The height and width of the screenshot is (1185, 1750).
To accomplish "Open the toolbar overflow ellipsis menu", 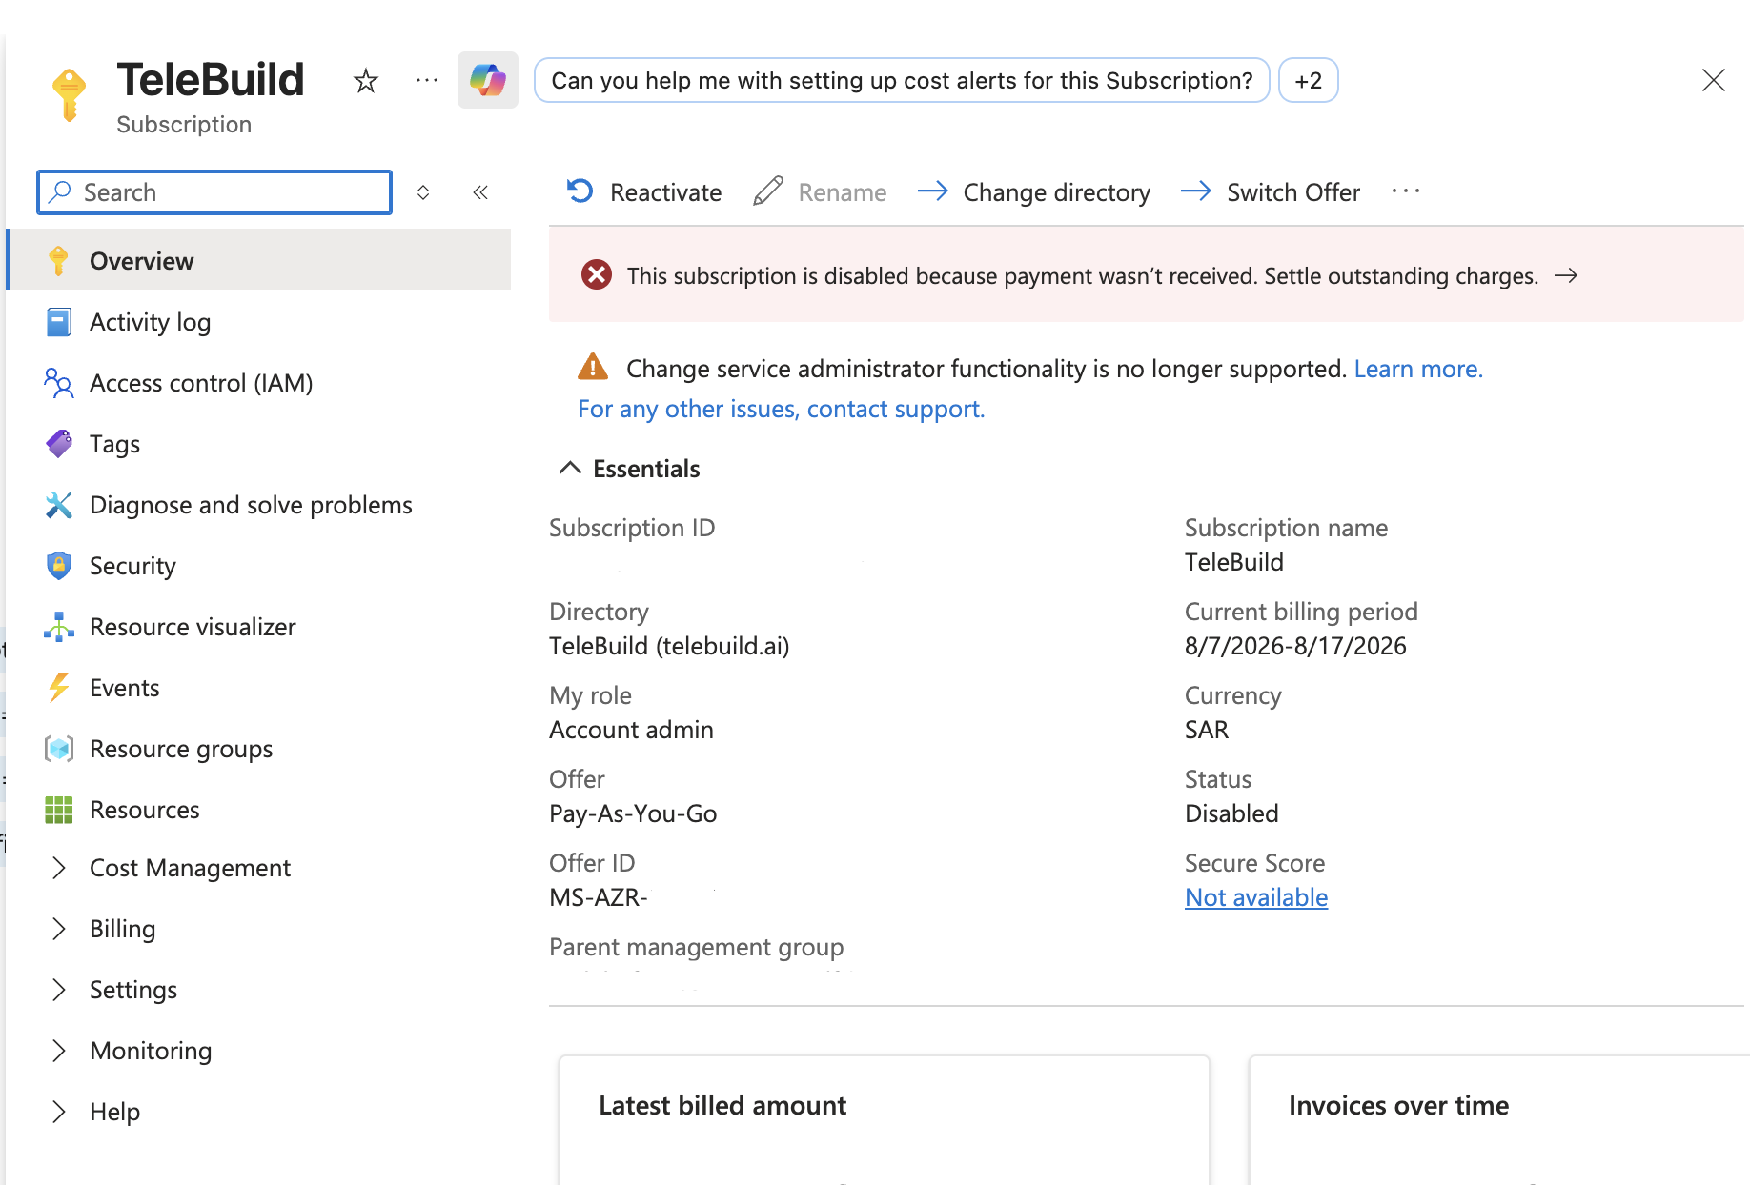I will tap(1406, 191).
